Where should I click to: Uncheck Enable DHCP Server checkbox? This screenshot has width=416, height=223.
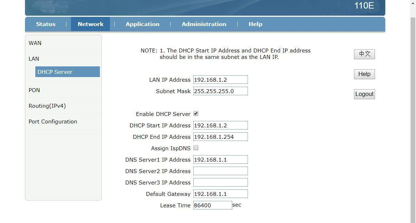[196, 113]
